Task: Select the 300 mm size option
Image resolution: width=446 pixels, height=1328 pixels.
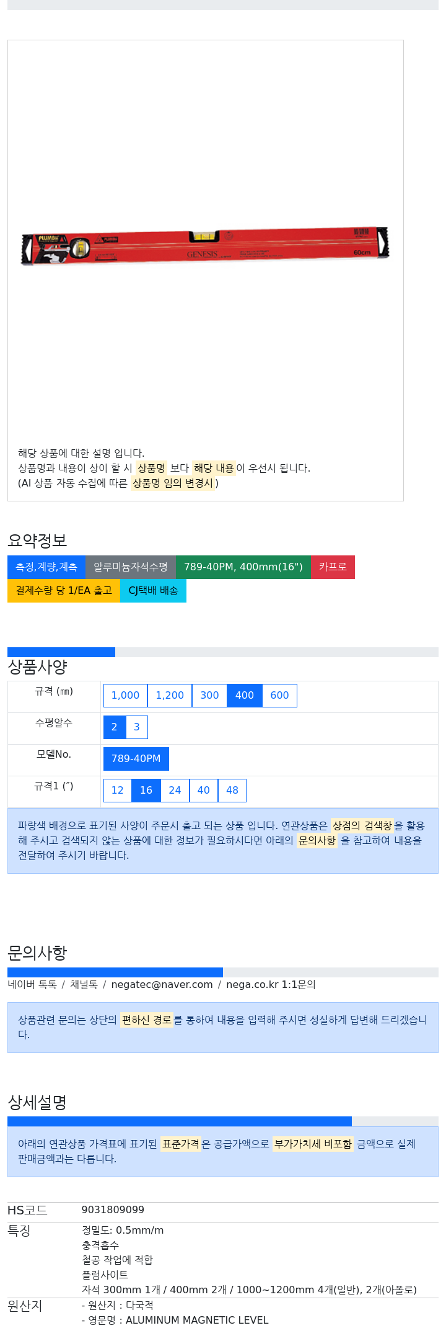Action: (209, 696)
